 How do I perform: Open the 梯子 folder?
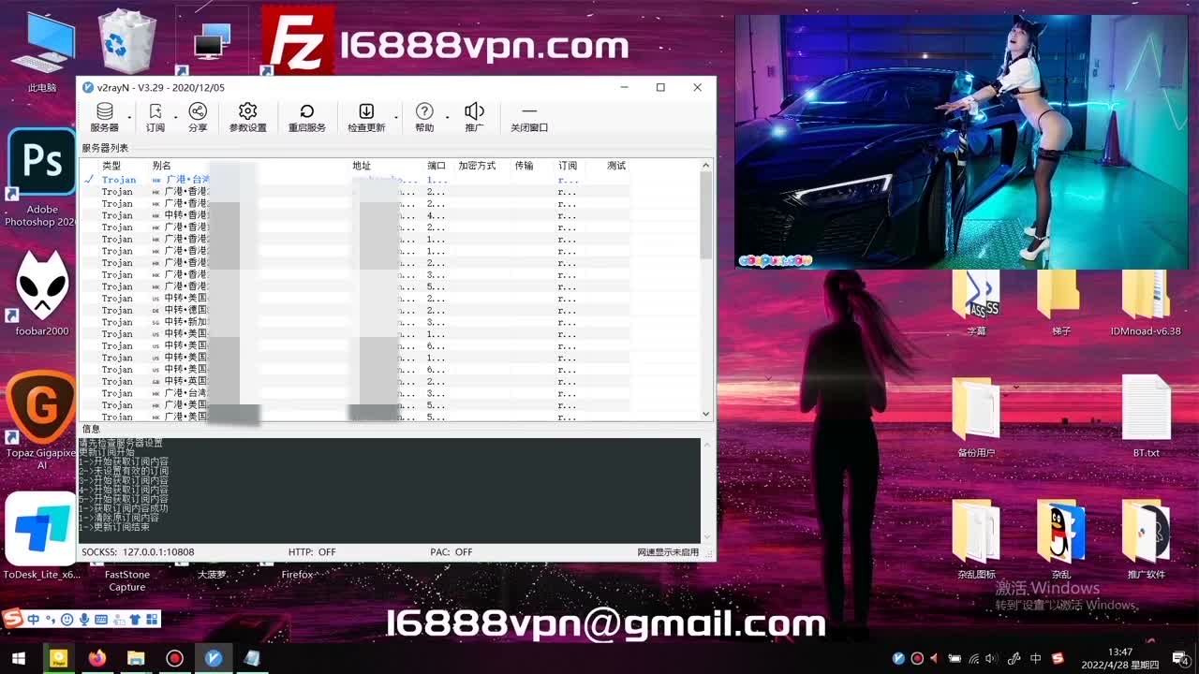1060,303
